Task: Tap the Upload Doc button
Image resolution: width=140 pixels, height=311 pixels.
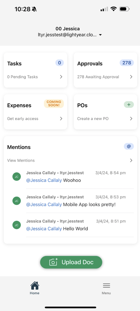Action: (x=71, y=262)
